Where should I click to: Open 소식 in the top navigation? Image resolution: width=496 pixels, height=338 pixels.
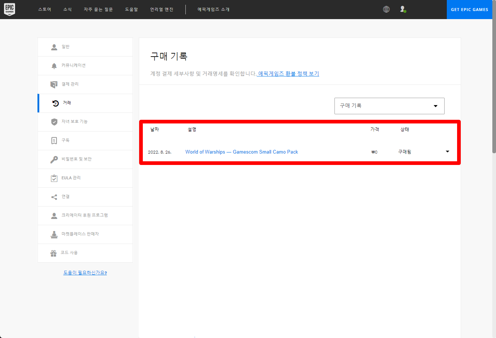pos(68,10)
